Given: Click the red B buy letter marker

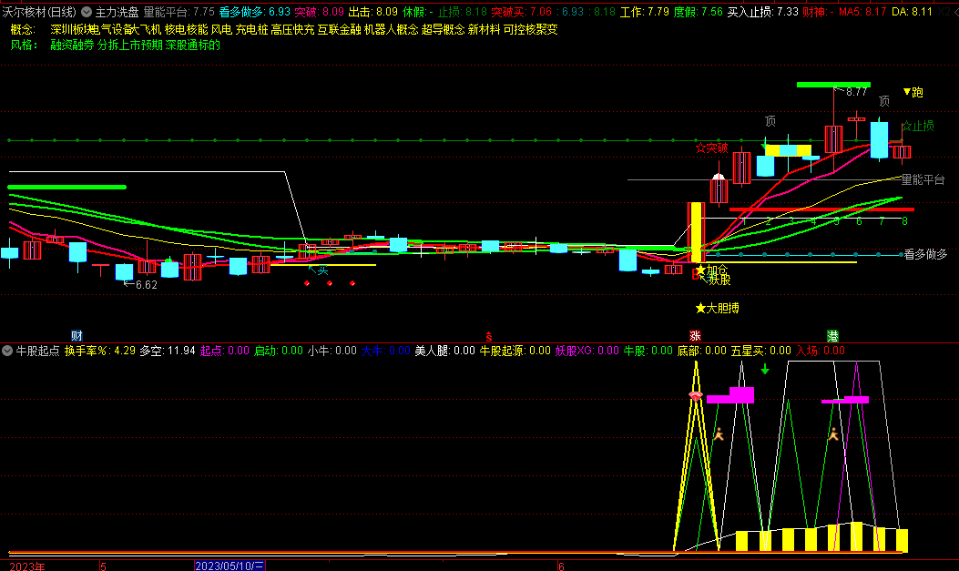Looking at the screenshot, I should click(695, 275).
